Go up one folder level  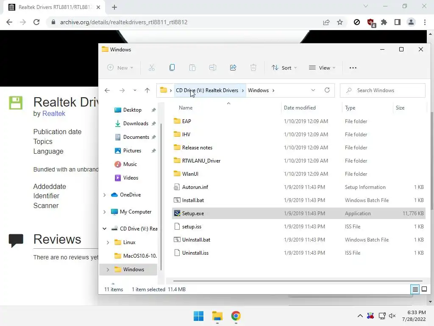(x=147, y=90)
